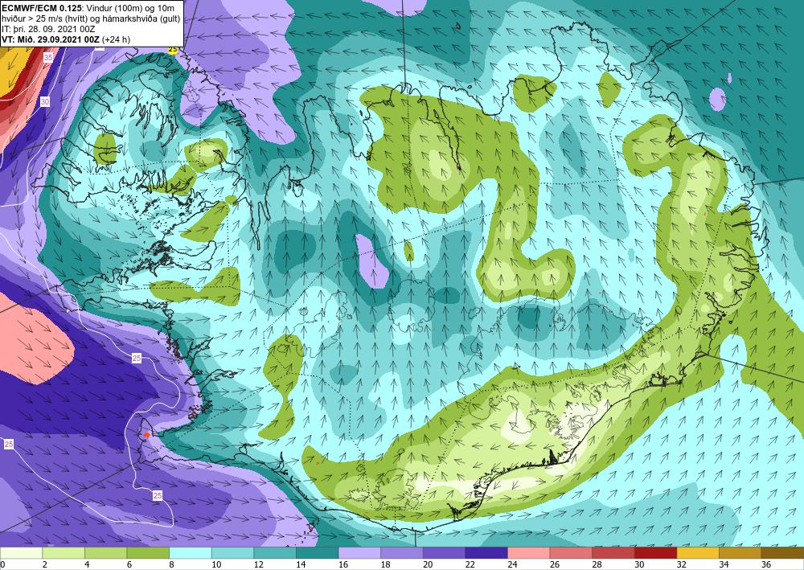The height and width of the screenshot is (570, 804).
Task: Select the red 28–30 legend swatch
Action: 613,553
